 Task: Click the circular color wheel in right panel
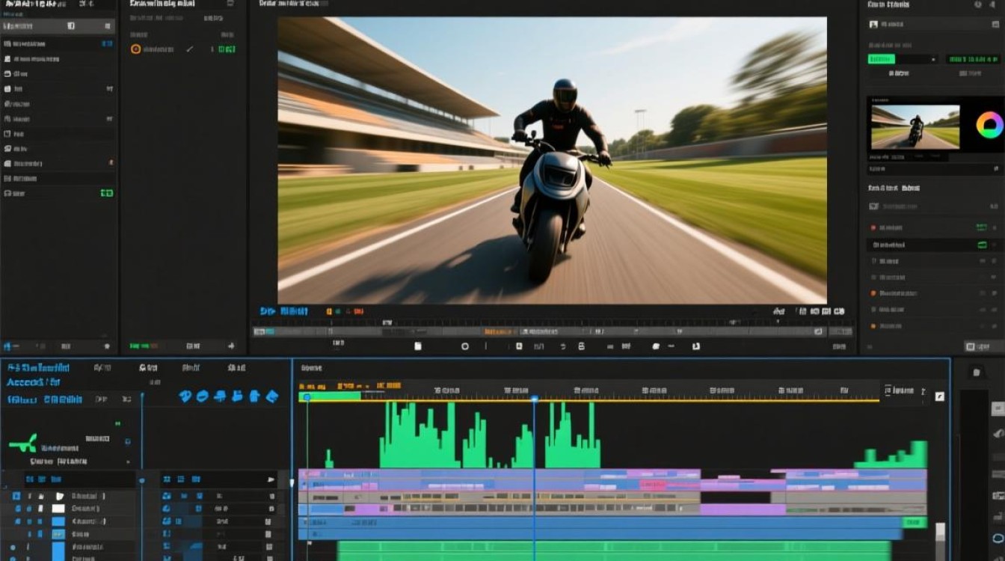pyautogui.click(x=989, y=125)
